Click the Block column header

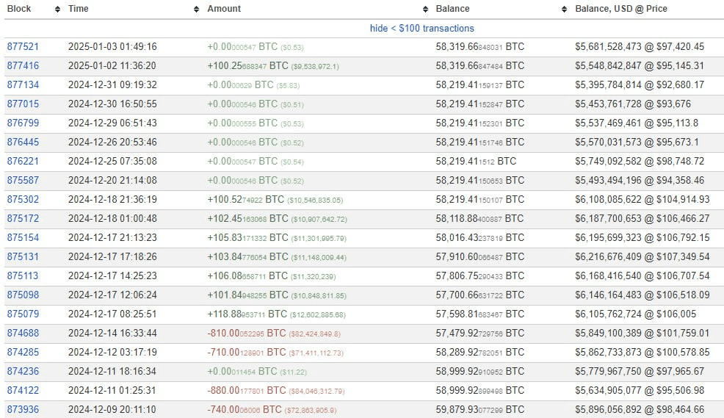(x=19, y=9)
